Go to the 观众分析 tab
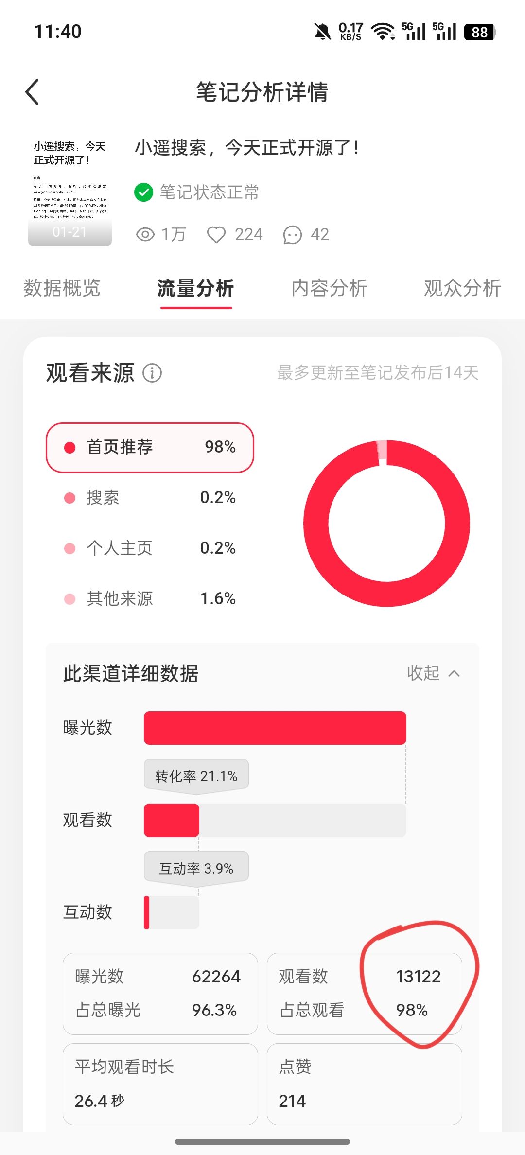 [x=462, y=288]
